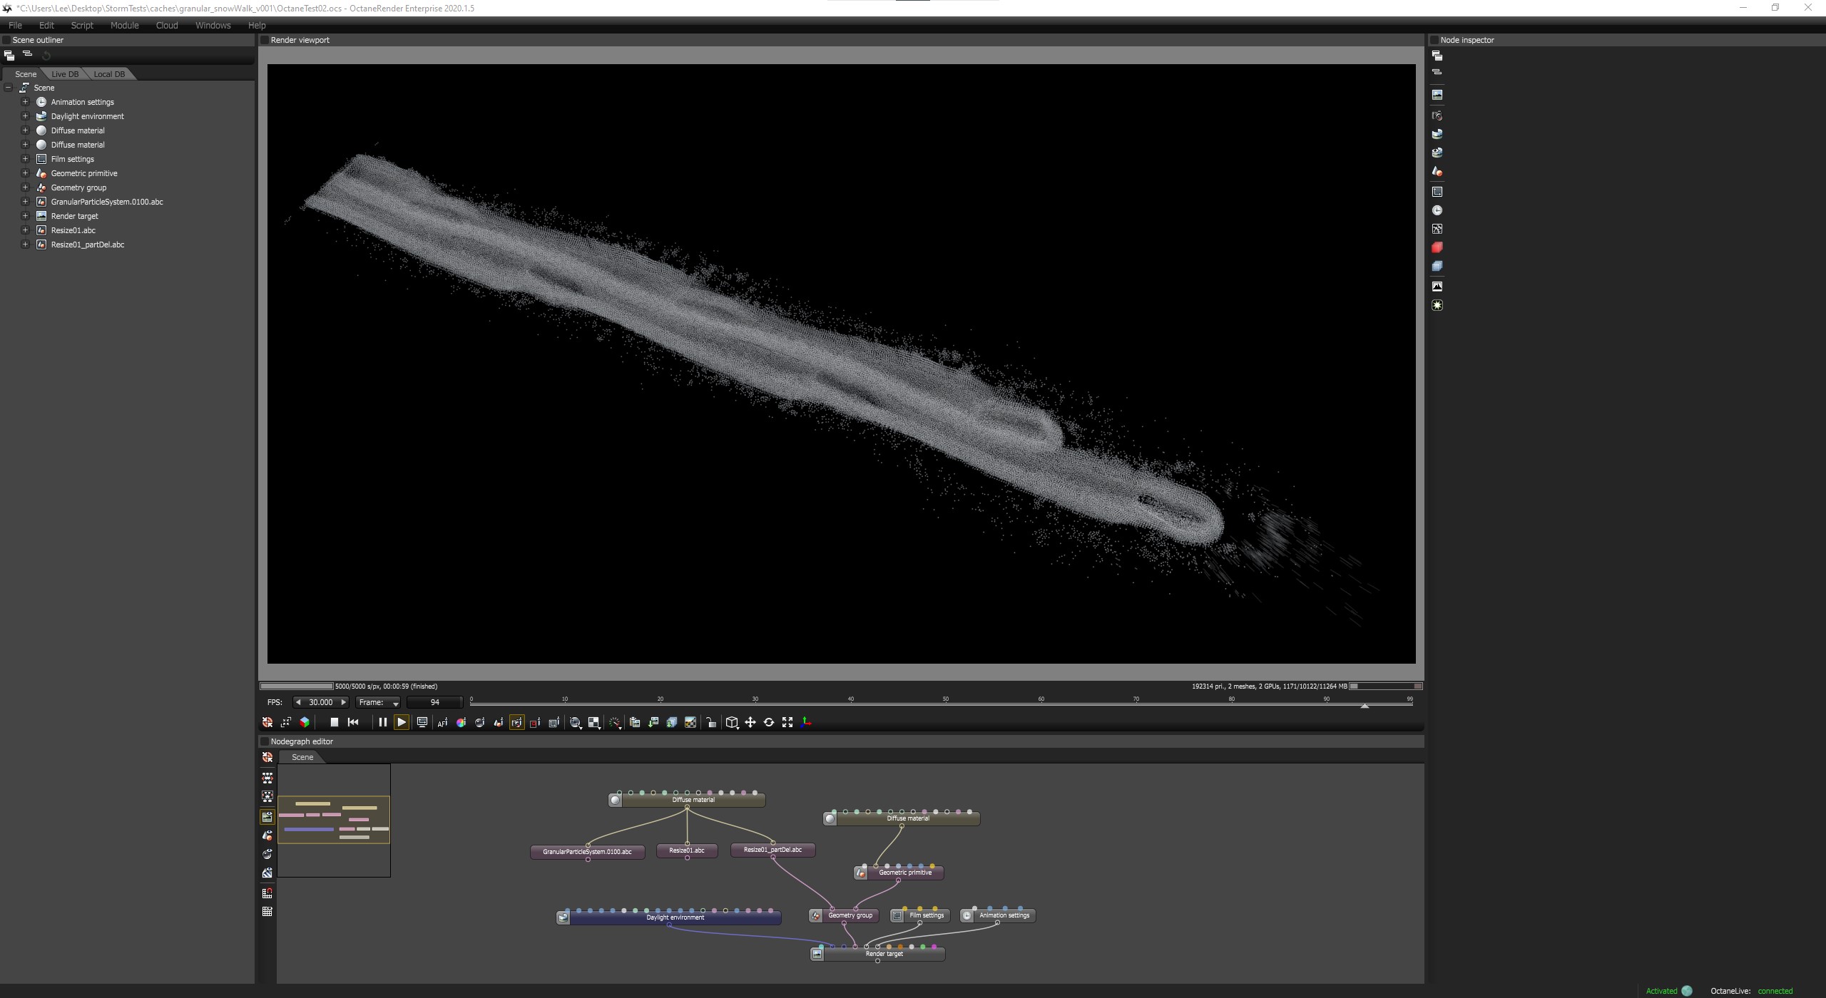Toggle the render region tool

tap(535, 722)
